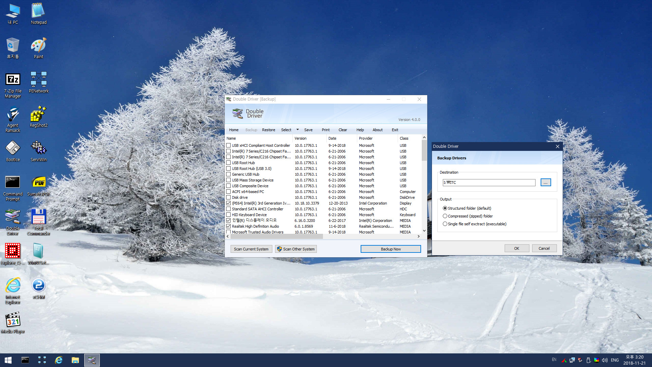
Task: Select Compressed (zipped) folder output
Action: point(445,216)
